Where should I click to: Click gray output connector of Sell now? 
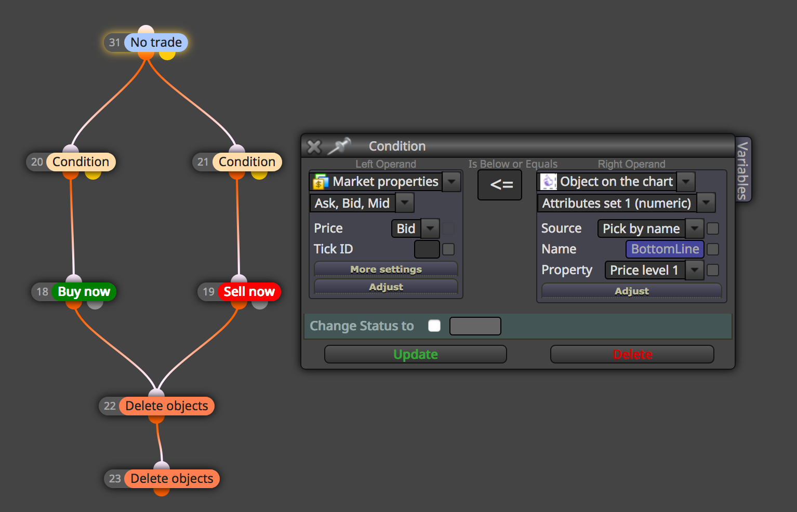point(260,305)
